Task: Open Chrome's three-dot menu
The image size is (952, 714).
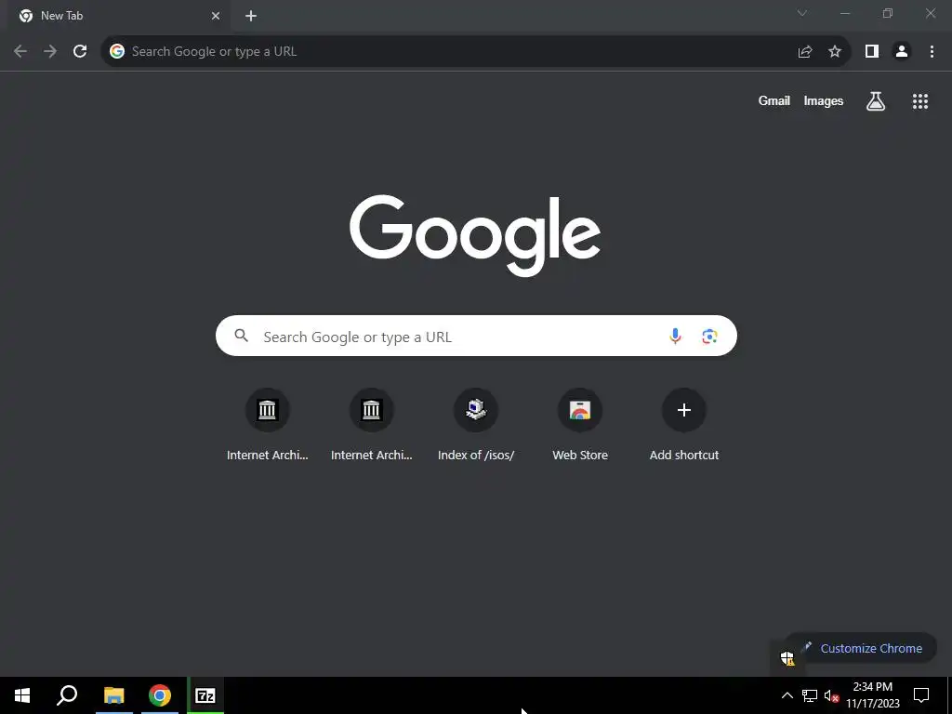Action: coord(932,52)
